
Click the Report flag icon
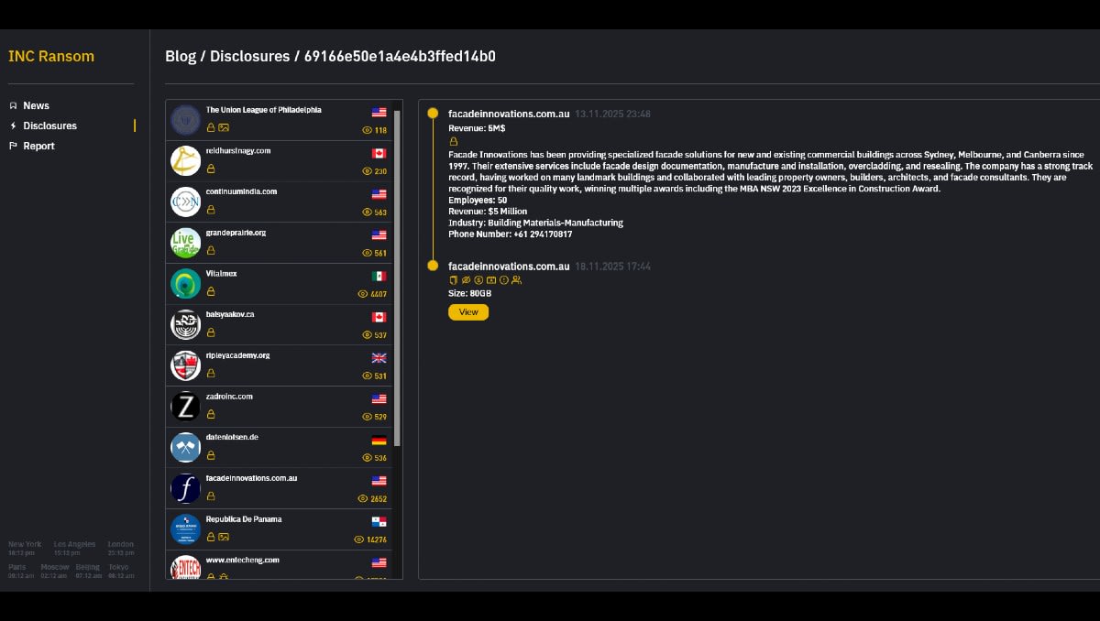coord(13,146)
